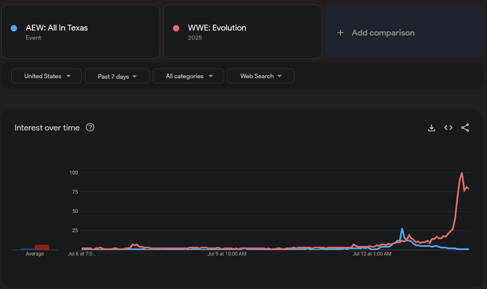Edit the WWE: Evolution search term
The width and height of the screenshot is (487, 289).
point(242,32)
